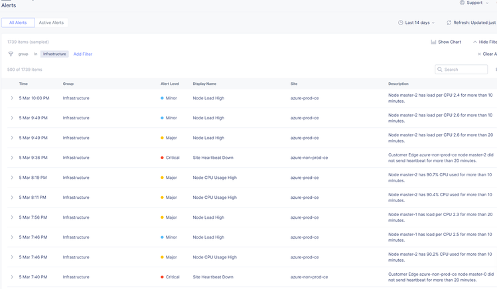This screenshot has height=289, width=497.
Task: Click the filter funnel icon
Action: click(11, 54)
